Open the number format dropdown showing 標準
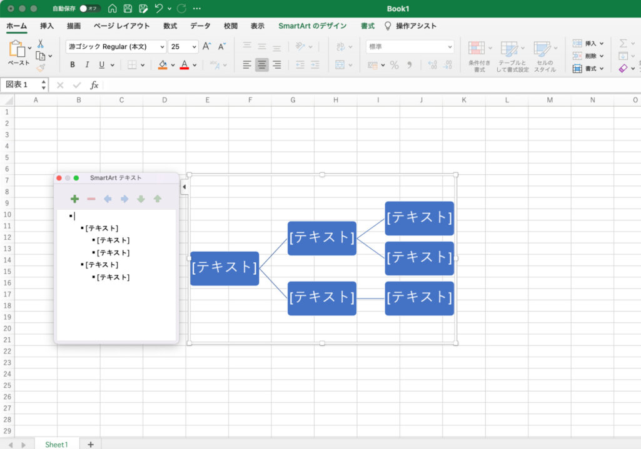Screen dimensions: 641x449 click(410, 46)
